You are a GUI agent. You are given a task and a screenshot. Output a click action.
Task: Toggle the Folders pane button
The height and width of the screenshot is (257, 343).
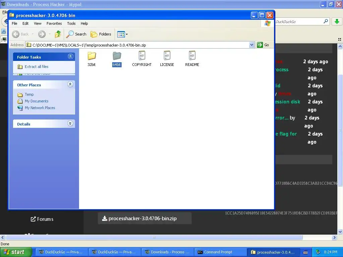click(x=101, y=34)
